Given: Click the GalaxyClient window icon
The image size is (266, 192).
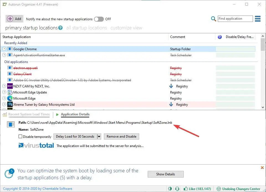Looking at the screenshot, I should coord(10,74).
